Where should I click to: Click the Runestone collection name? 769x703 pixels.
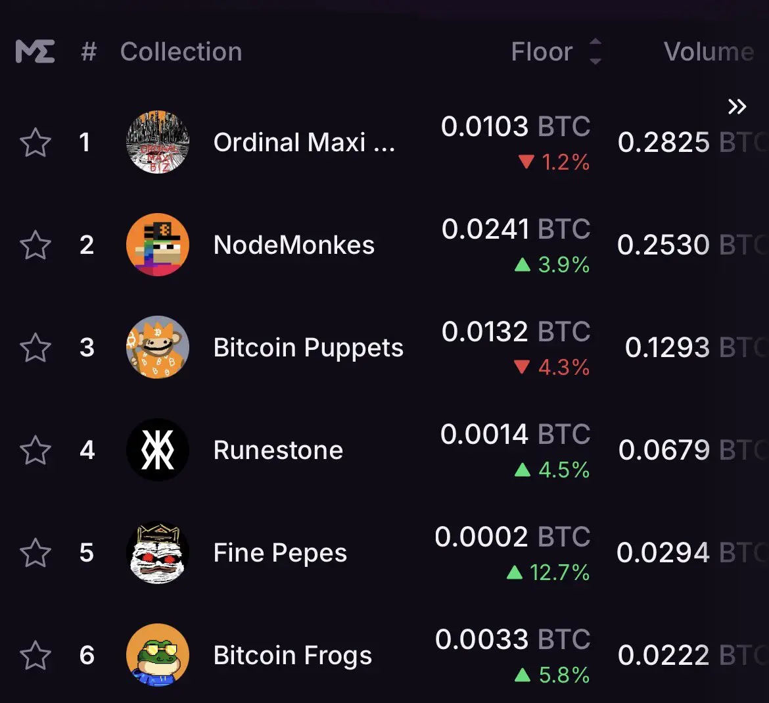[278, 450]
